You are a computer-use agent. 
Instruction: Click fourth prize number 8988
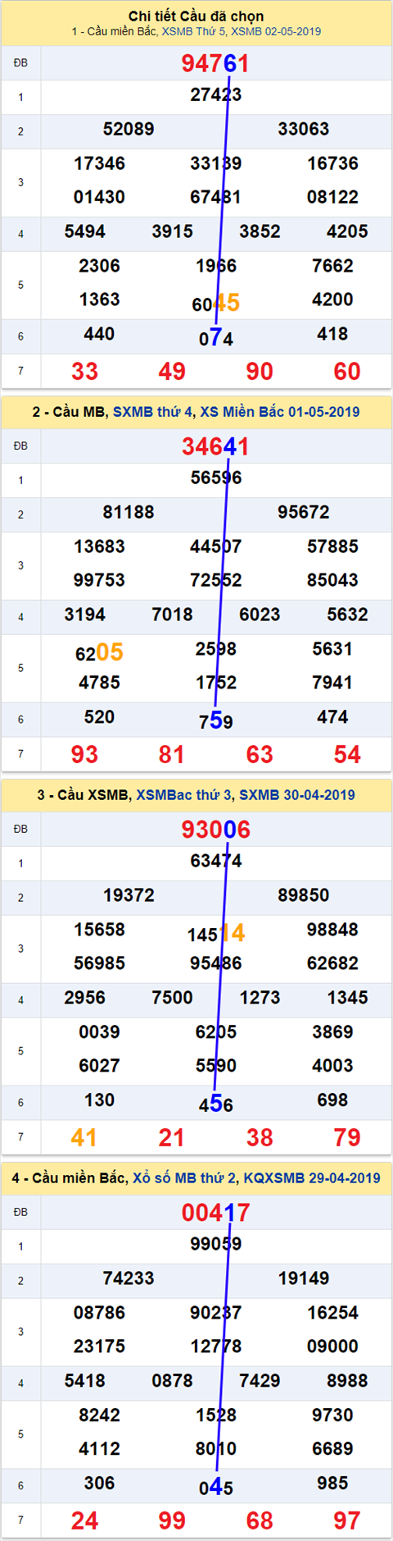point(347,1381)
